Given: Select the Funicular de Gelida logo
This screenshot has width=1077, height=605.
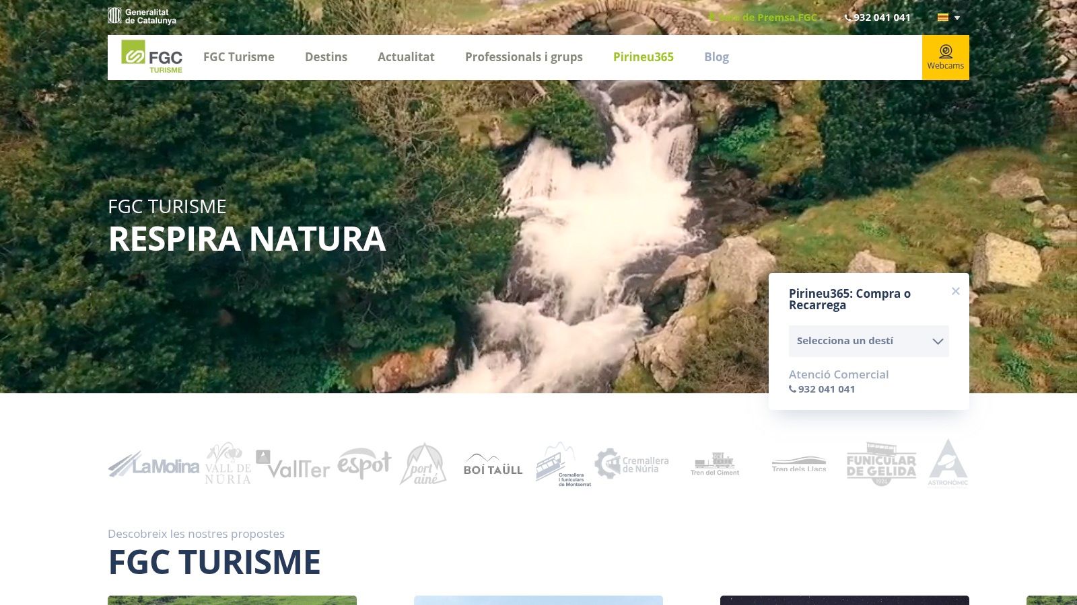Looking at the screenshot, I should pos(880,464).
